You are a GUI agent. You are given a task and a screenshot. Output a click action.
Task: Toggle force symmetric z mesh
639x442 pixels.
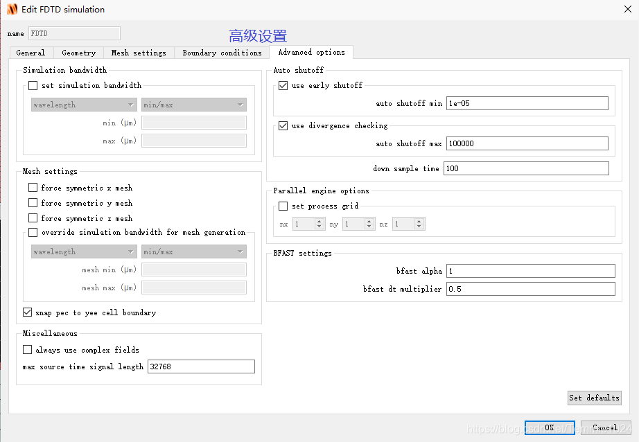(33, 218)
